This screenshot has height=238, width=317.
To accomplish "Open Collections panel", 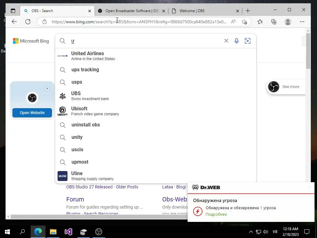I will 274,22.
